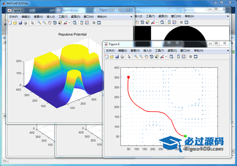The image size is (237, 166).
Task: Open 工具(T) menu in background figure window
Action: [x=150, y=16]
